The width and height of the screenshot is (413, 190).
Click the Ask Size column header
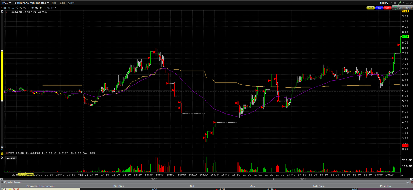[319, 186]
